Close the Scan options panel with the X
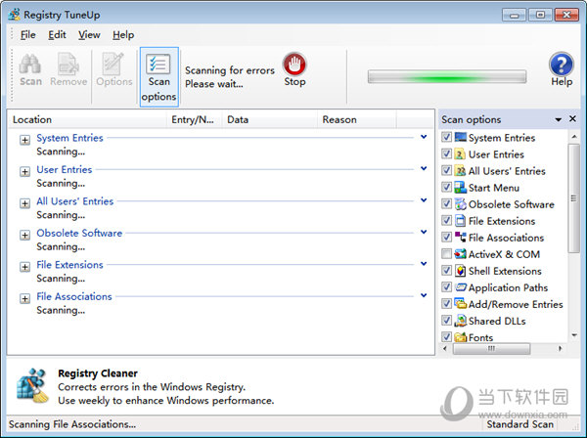Screen dimensions: 587x438 click(x=572, y=119)
